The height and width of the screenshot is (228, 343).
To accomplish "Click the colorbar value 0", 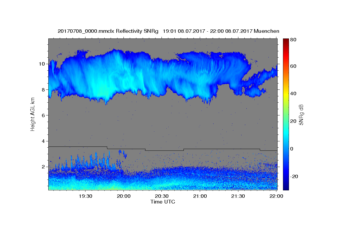I will click(292, 149).
